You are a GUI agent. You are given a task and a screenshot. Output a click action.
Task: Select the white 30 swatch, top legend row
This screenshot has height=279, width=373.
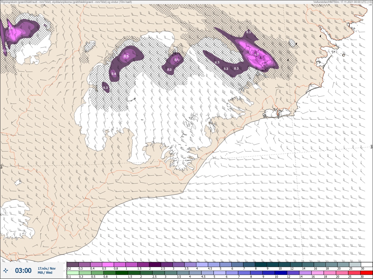pos(367,264)
